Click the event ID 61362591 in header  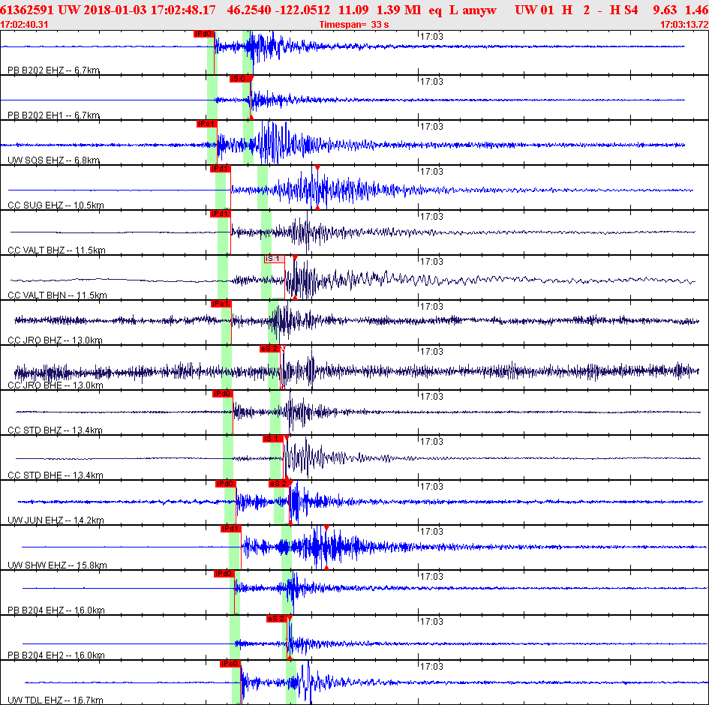coord(27,10)
